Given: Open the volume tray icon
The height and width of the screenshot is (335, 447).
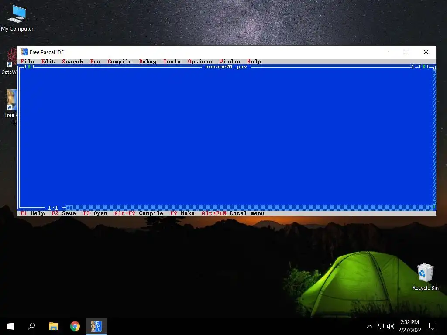Looking at the screenshot, I should click(x=391, y=326).
